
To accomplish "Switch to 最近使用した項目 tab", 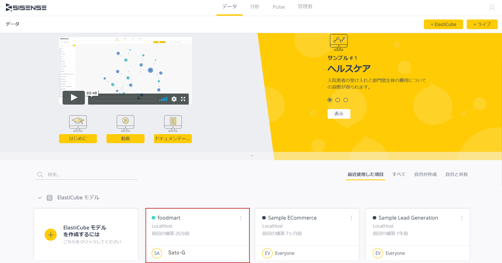I will [x=365, y=174].
